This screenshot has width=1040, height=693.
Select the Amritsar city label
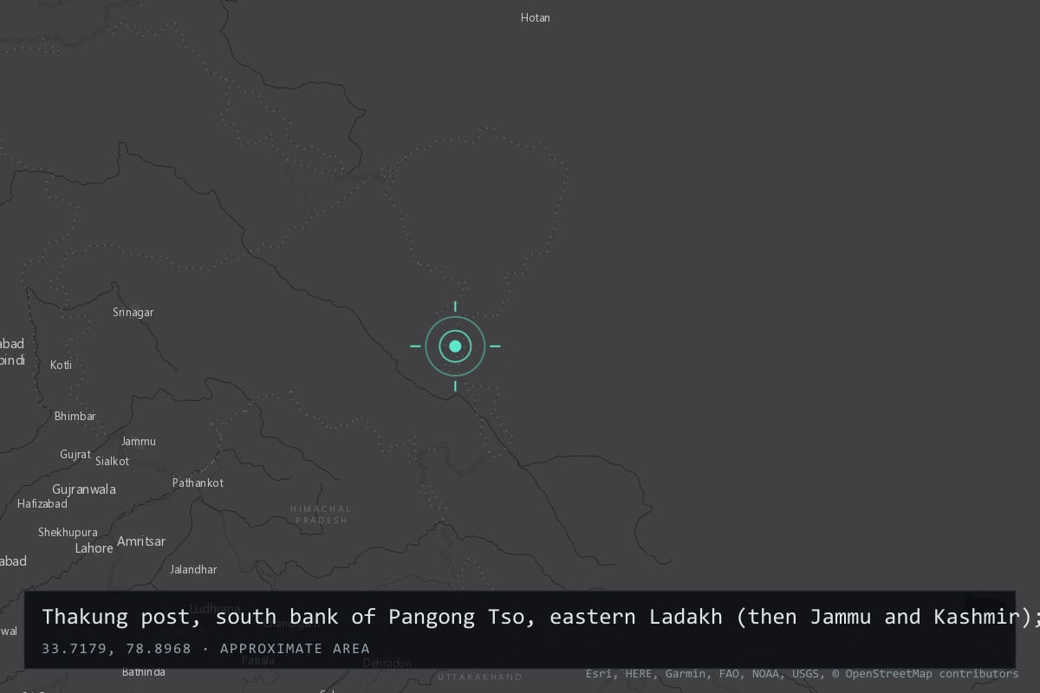[141, 541]
